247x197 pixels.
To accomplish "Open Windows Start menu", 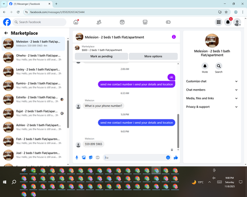I will (4, 182).
